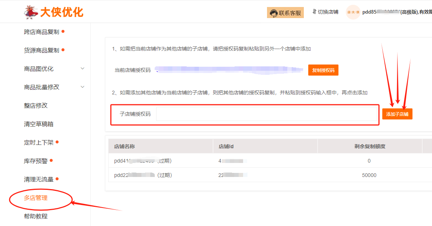Click the store Id starting with 22
Image resolution: width=432 pixels, height=226 pixels.
pyautogui.click(x=233, y=175)
